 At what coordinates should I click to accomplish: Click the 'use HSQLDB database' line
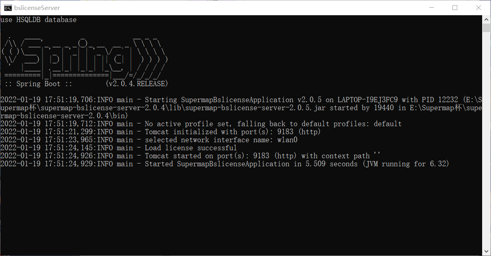(39, 20)
